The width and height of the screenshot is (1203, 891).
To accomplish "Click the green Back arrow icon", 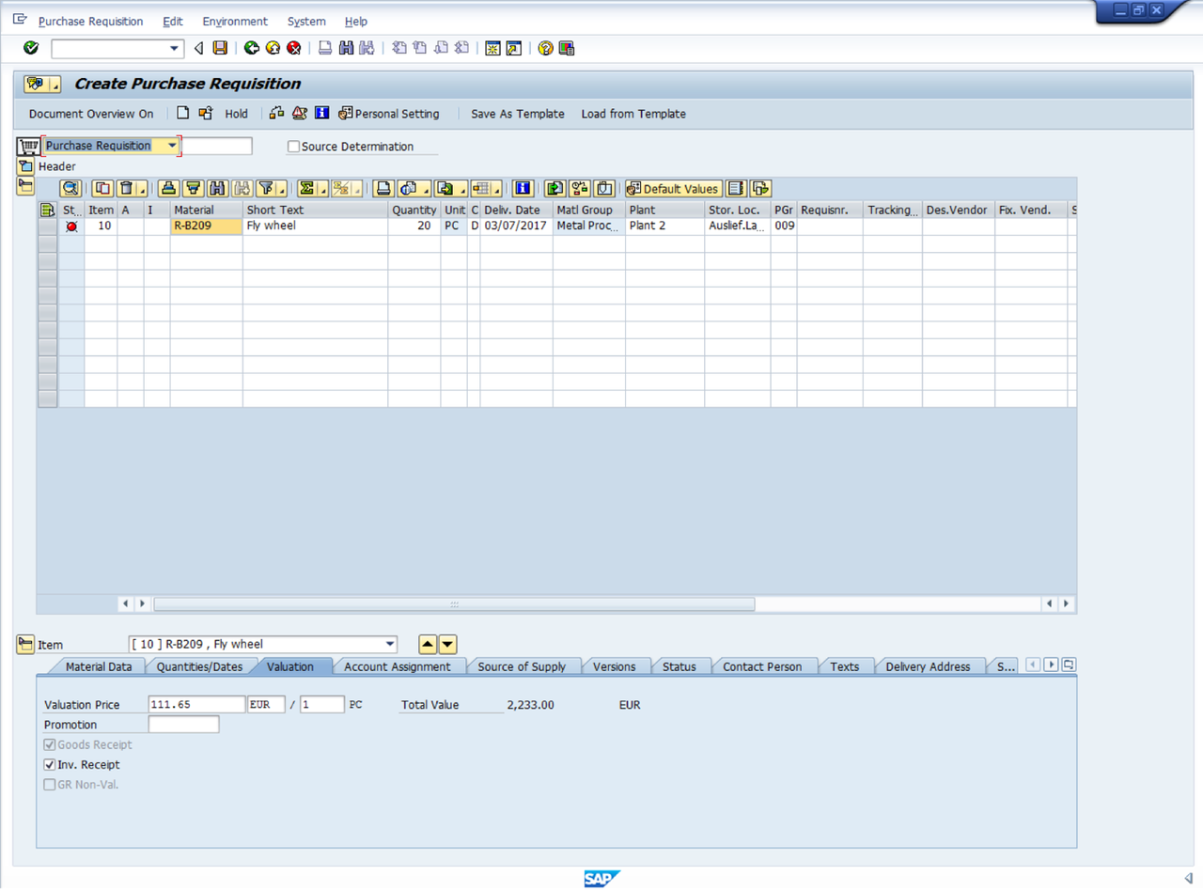I will [252, 48].
